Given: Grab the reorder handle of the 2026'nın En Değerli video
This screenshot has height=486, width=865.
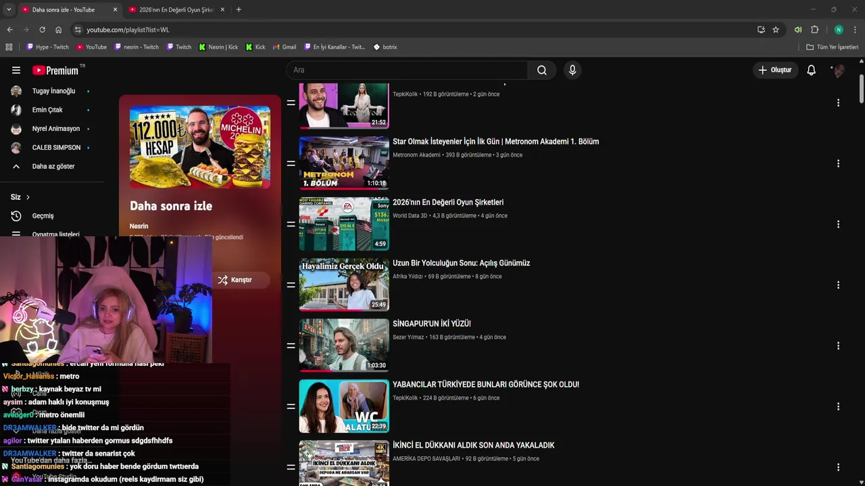Looking at the screenshot, I should 291,224.
